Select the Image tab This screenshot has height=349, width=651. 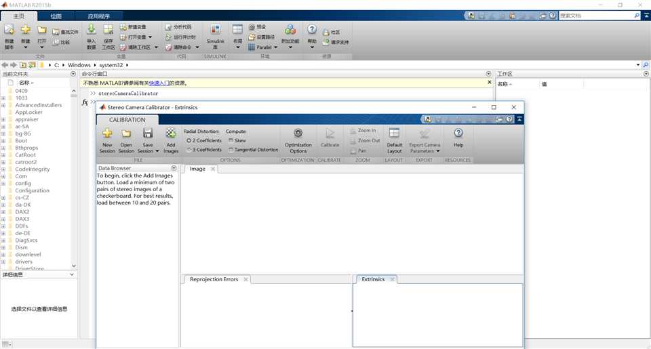point(197,169)
